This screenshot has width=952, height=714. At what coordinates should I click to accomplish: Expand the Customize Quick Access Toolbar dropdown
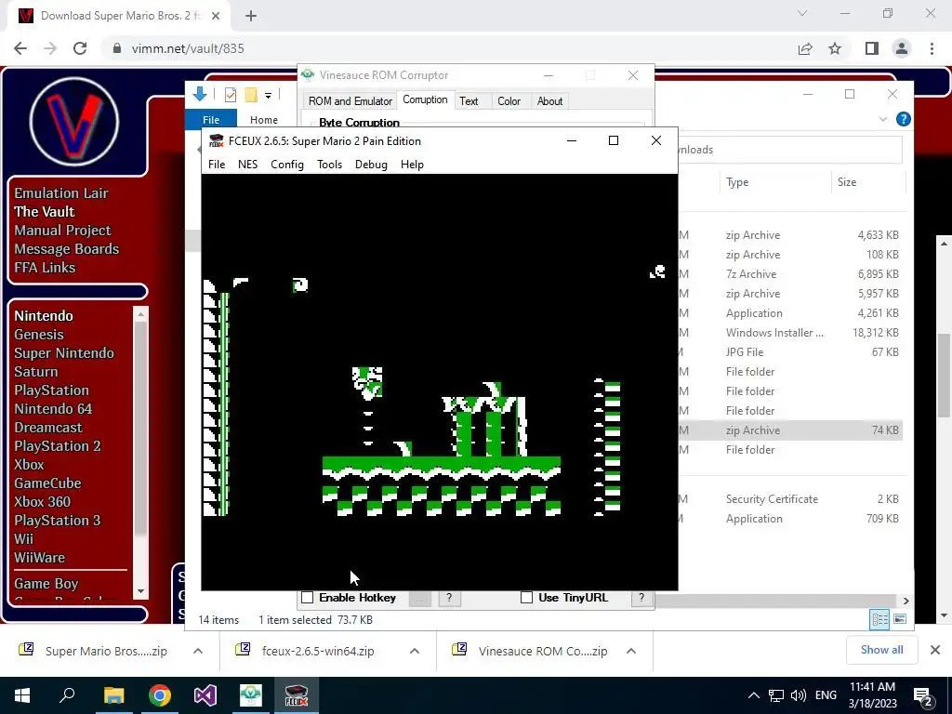pos(268,96)
